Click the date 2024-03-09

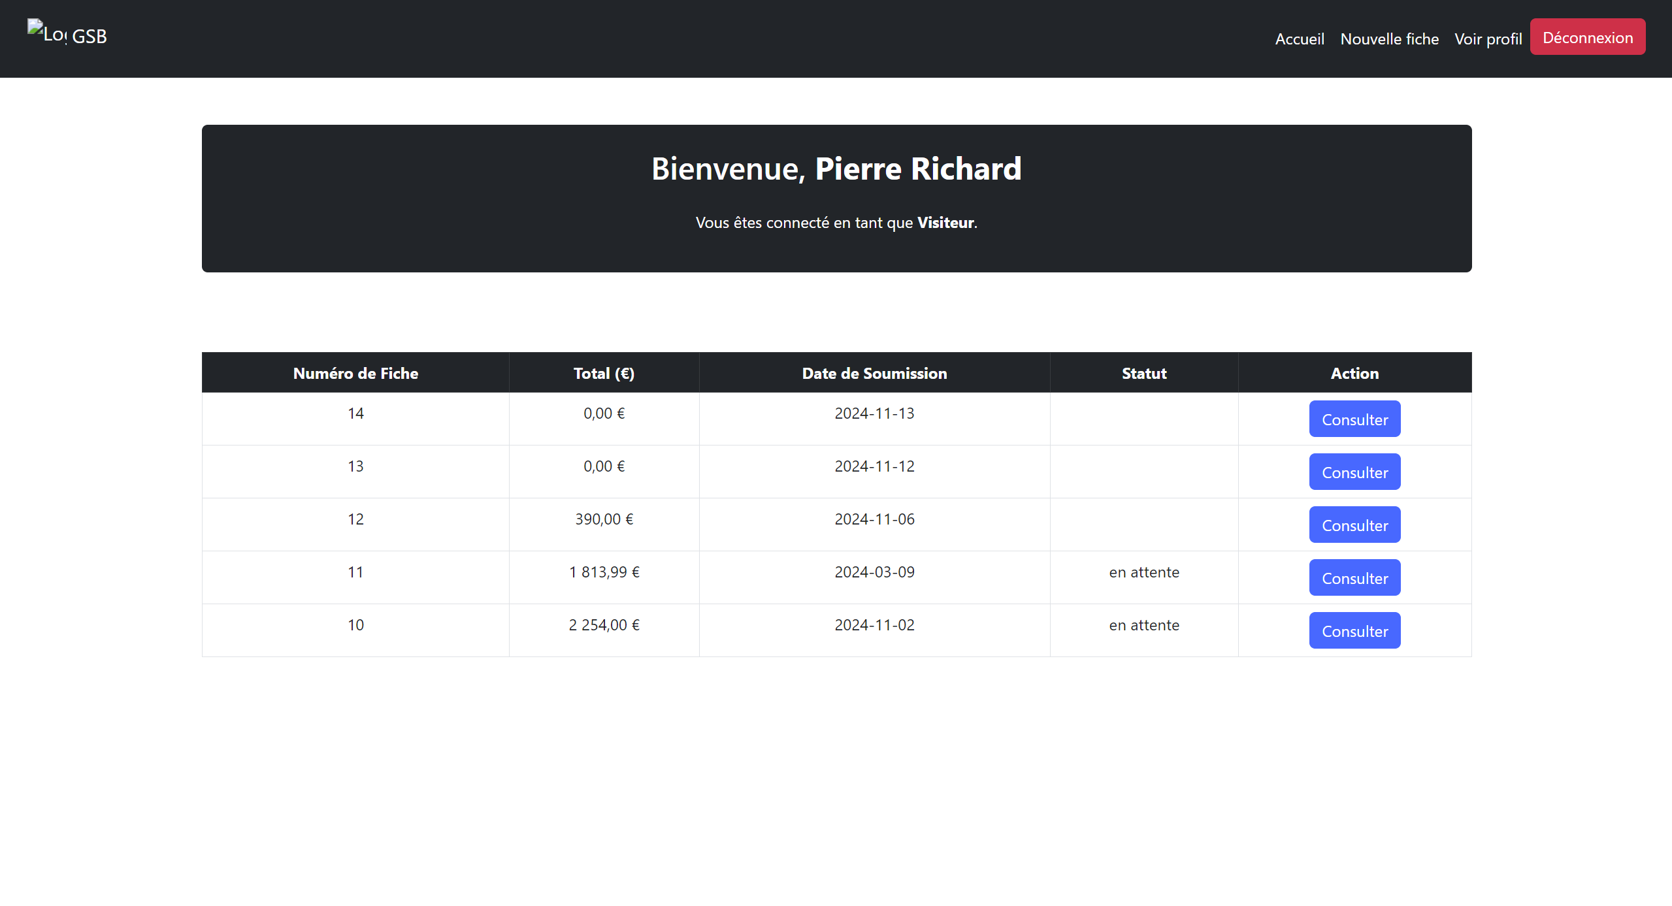pos(874,572)
